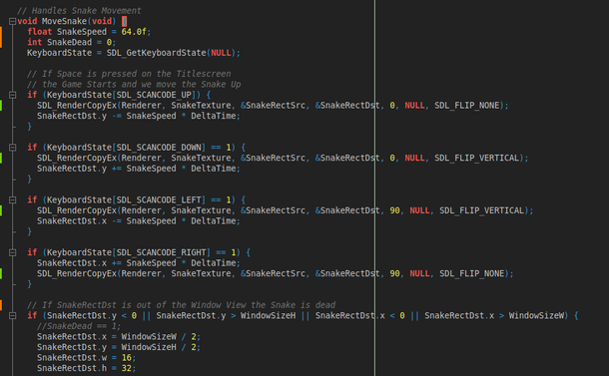
Task: Click SDL_SCANCODE_UP in the if condition
Action: pyautogui.click(x=154, y=95)
